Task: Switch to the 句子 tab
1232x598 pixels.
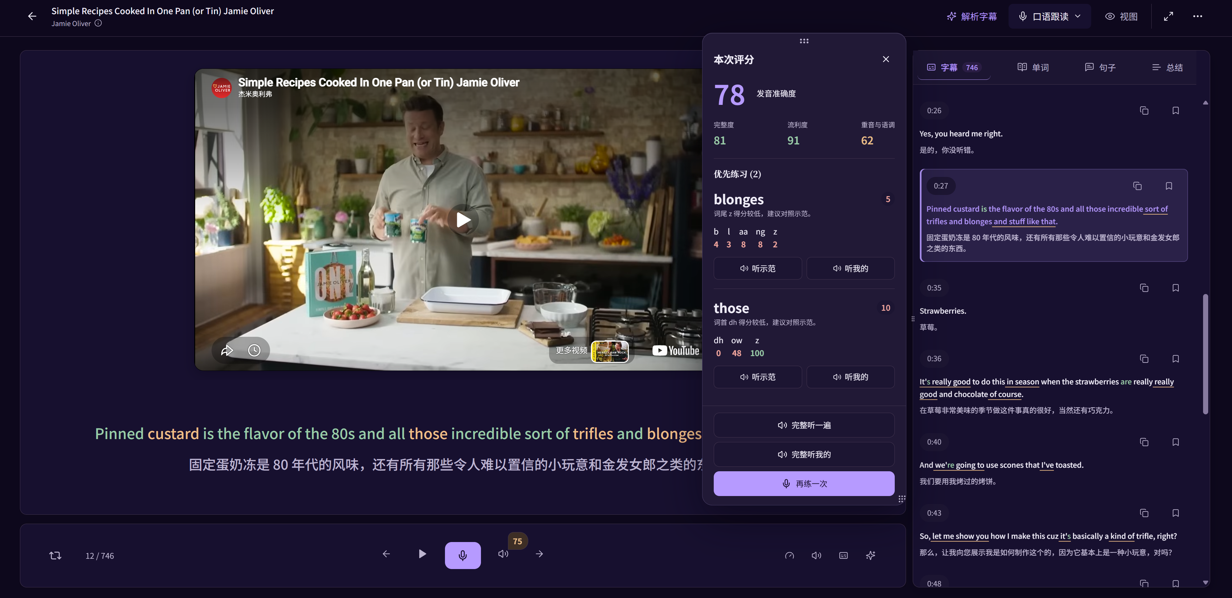Action: pyautogui.click(x=1100, y=68)
